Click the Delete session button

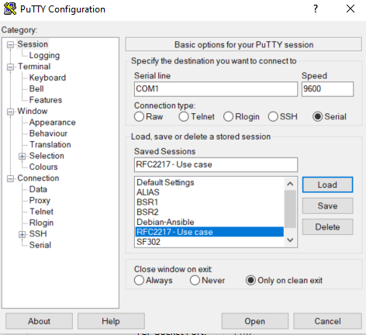click(x=327, y=227)
